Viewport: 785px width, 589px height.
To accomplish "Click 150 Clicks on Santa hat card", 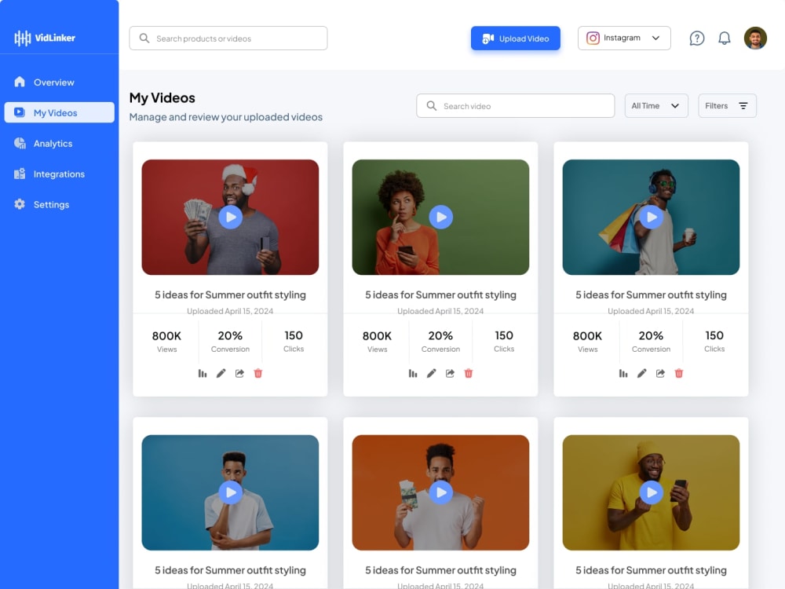I will [294, 342].
